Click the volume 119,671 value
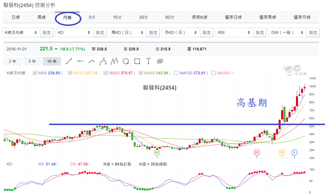 point(199,49)
